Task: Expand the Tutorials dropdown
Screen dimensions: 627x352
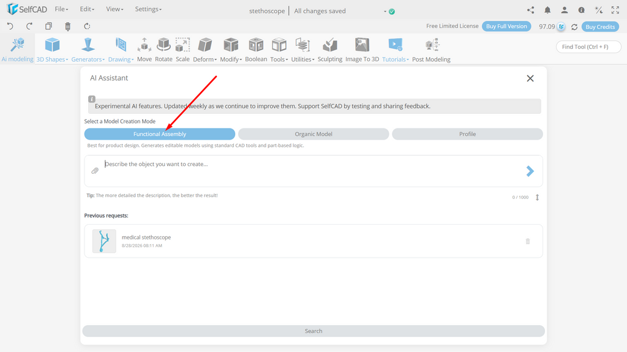Action: (x=396, y=50)
